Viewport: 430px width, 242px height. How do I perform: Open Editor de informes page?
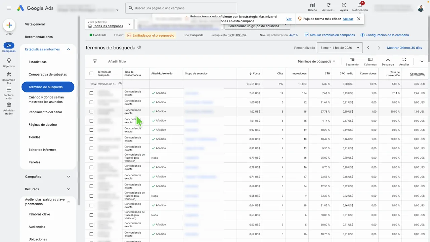coord(42,150)
